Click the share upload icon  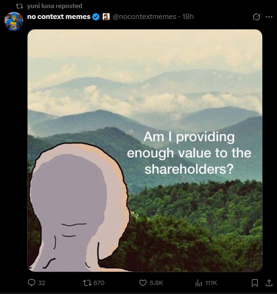[x=269, y=283]
